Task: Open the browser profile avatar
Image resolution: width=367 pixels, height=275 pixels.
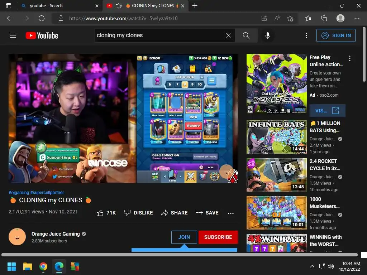Action: tap(340, 18)
